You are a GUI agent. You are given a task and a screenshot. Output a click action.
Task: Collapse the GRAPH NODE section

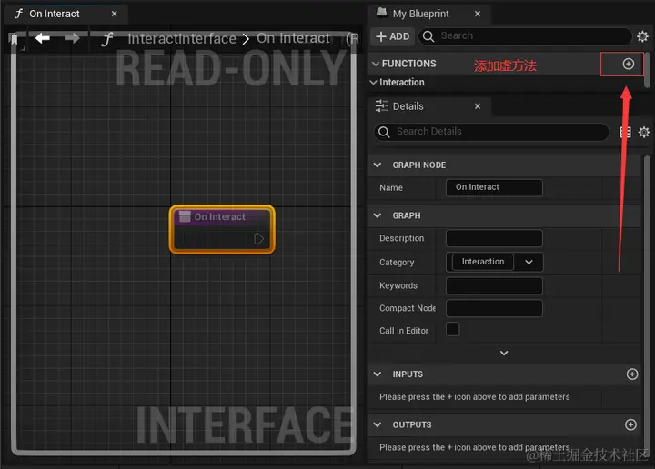(x=378, y=165)
